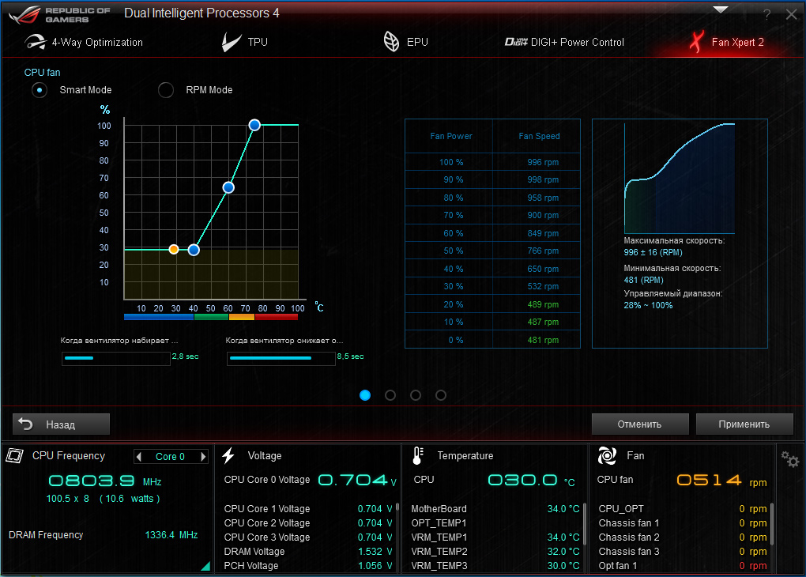This screenshot has height=577, width=806.
Task: Switch to the EPU tab
Action: 406,42
